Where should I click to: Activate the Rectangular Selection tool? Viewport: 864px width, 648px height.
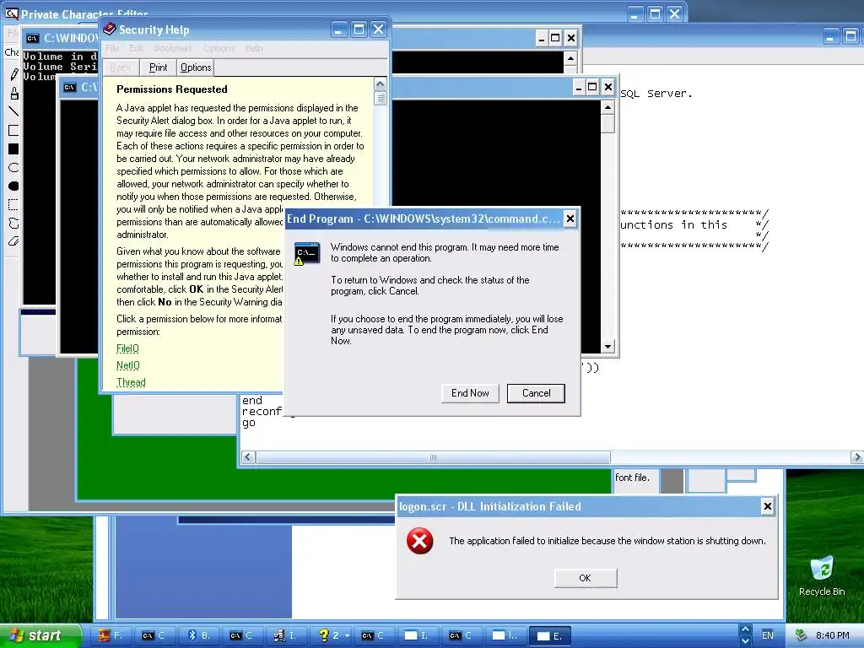13,205
